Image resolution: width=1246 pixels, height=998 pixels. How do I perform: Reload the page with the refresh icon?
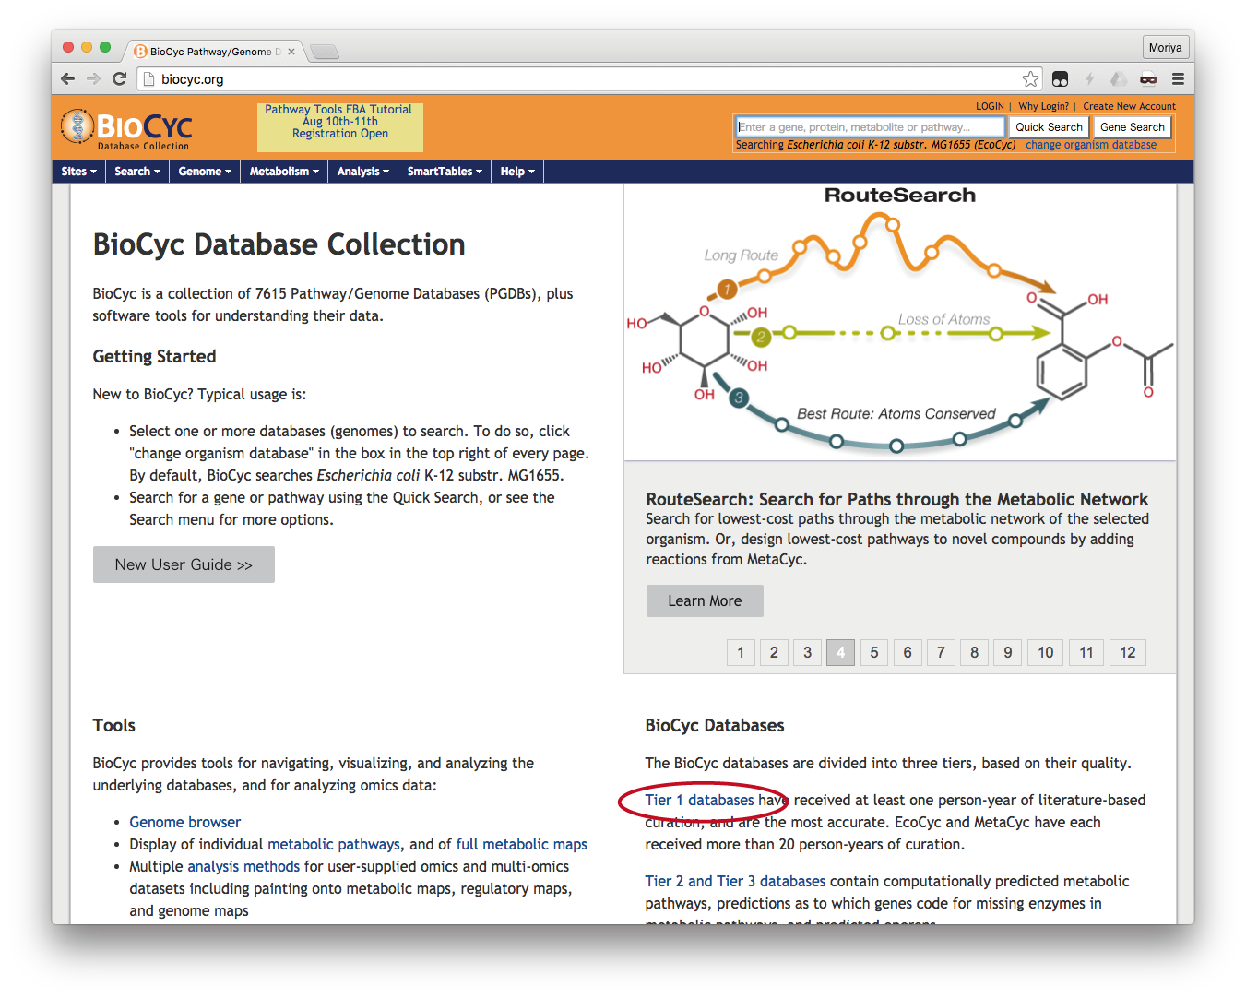(x=119, y=79)
